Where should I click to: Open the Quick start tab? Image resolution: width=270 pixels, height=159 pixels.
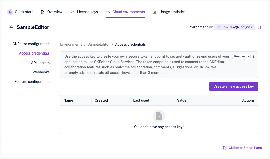pyautogui.click(x=20, y=12)
